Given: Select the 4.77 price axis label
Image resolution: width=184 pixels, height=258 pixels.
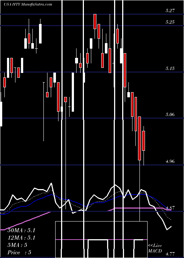Looking at the screenshot, I should click(170, 254).
